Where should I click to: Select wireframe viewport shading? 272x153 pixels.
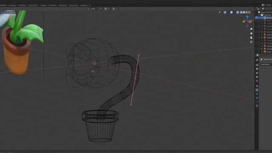pos(241,12)
